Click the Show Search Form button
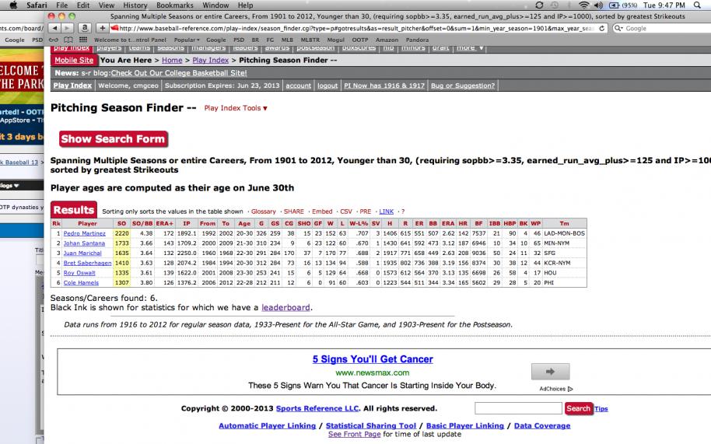The width and height of the screenshot is (711, 444). coord(113,139)
